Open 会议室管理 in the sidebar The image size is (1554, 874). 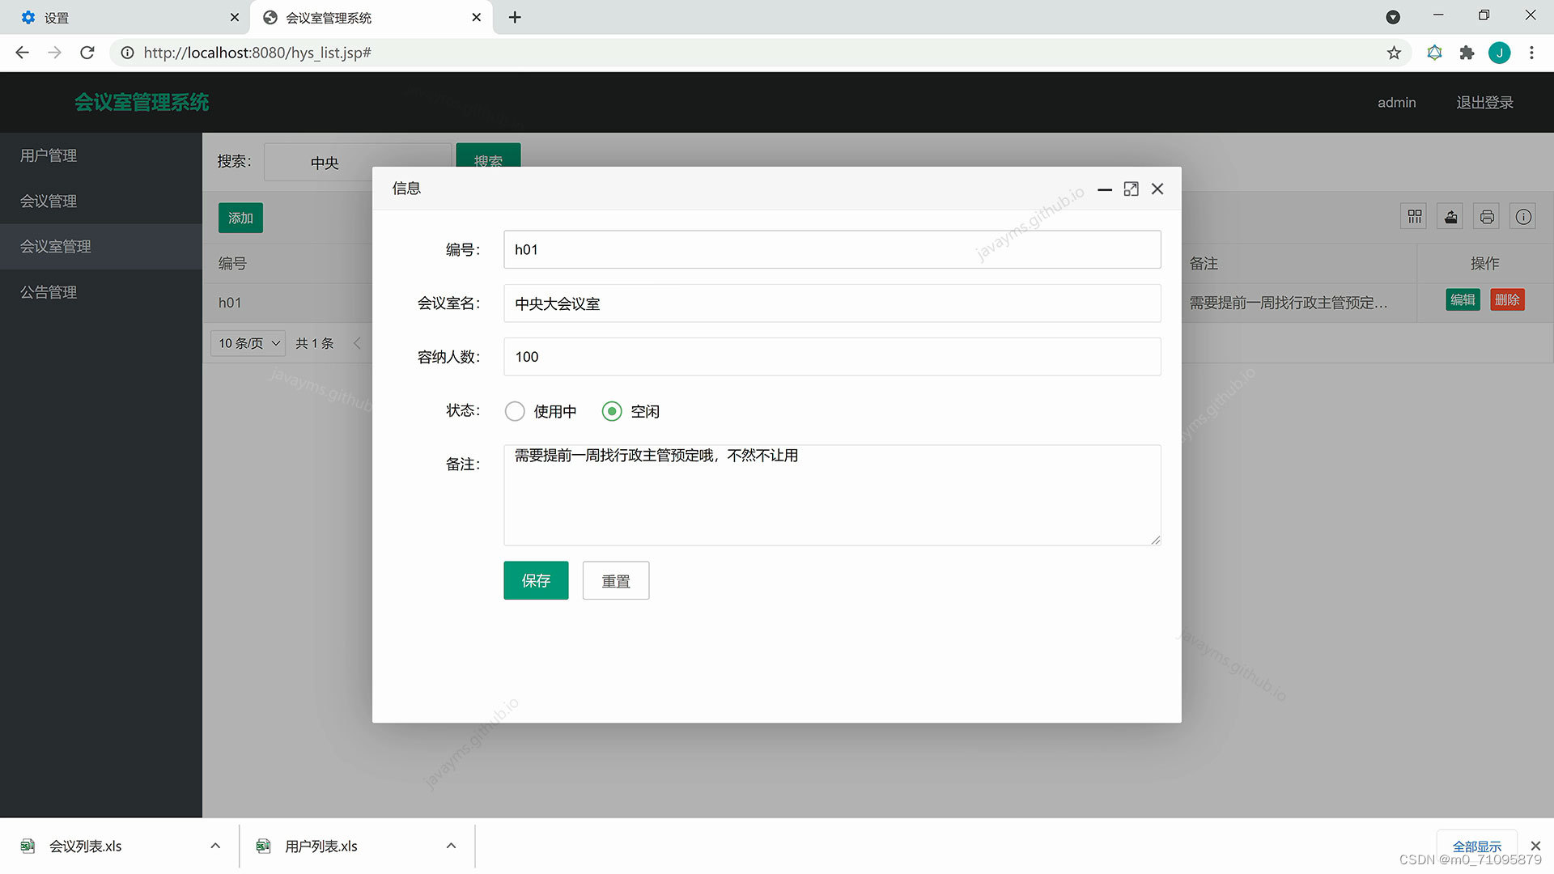[100, 246]
